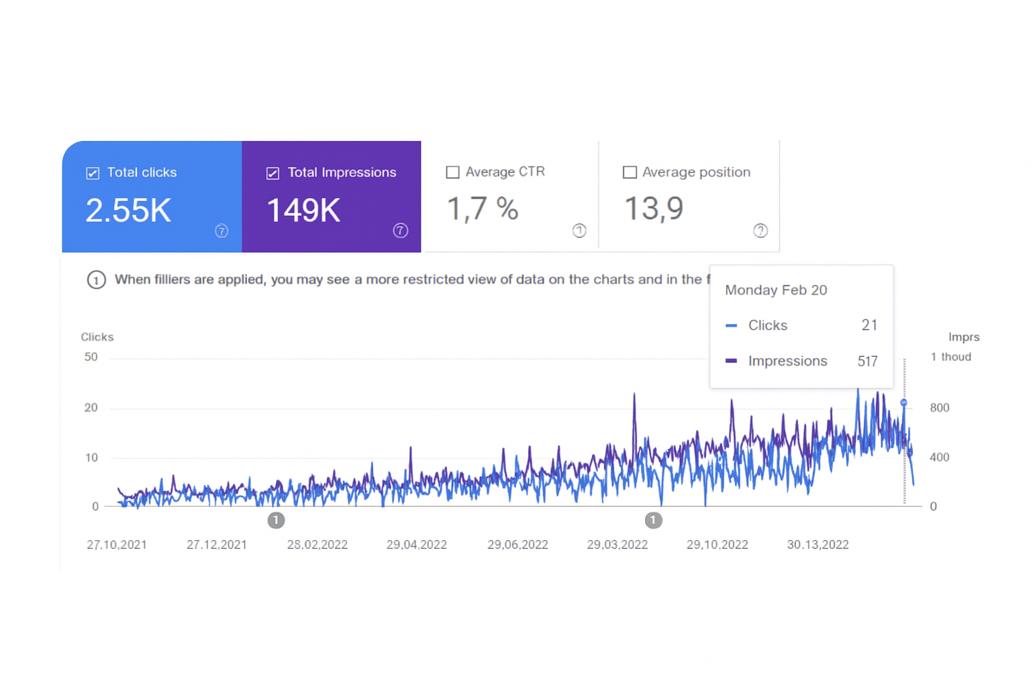
Task: Open the help icon in Total Impressions card
Action: point(400,231)
